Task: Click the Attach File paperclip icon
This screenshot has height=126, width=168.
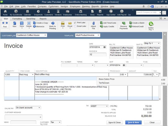Action: [x=94, y=23]
